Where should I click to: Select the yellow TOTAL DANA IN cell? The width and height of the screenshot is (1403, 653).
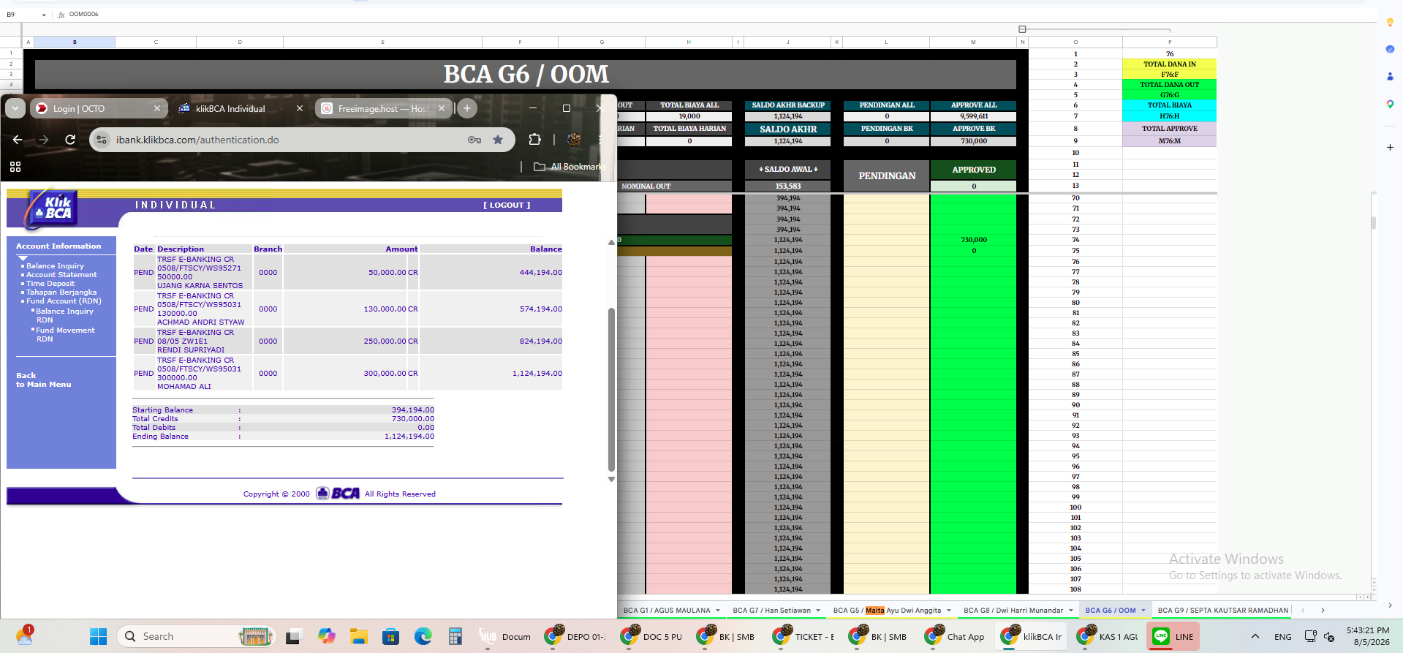1170,64
